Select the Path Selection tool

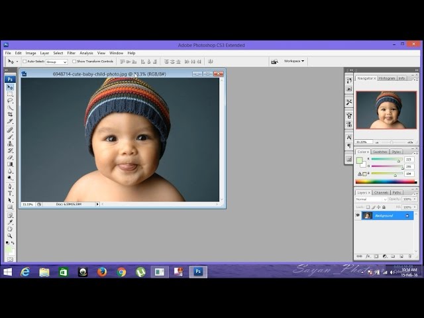tap(10, 200)
